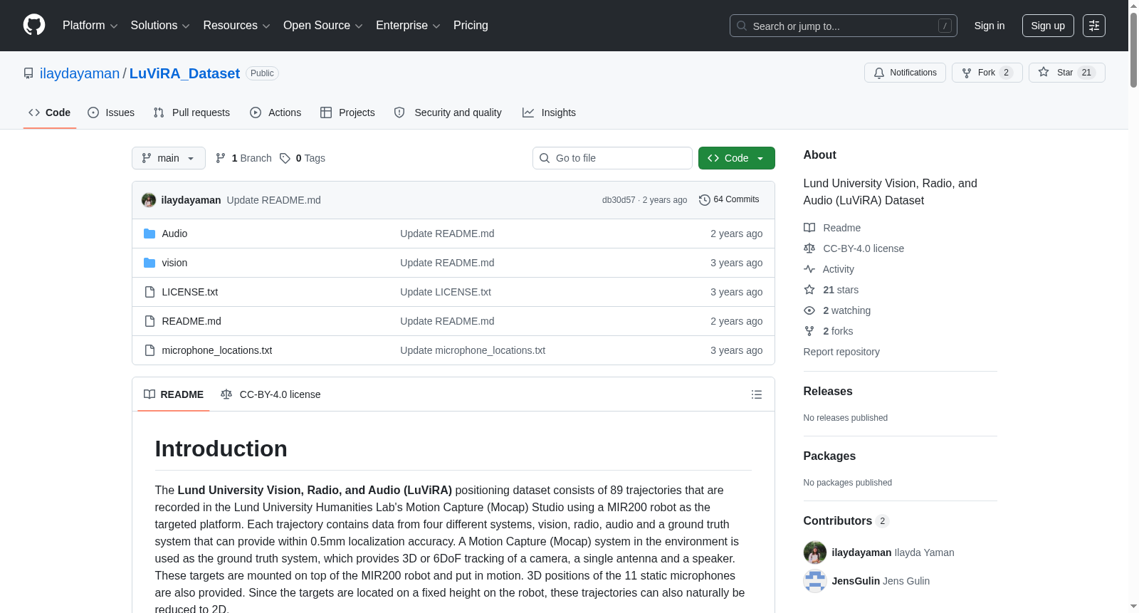Switch to the Projects tab
This screenshot has width=1139, height=613.
tap(347, 112)
